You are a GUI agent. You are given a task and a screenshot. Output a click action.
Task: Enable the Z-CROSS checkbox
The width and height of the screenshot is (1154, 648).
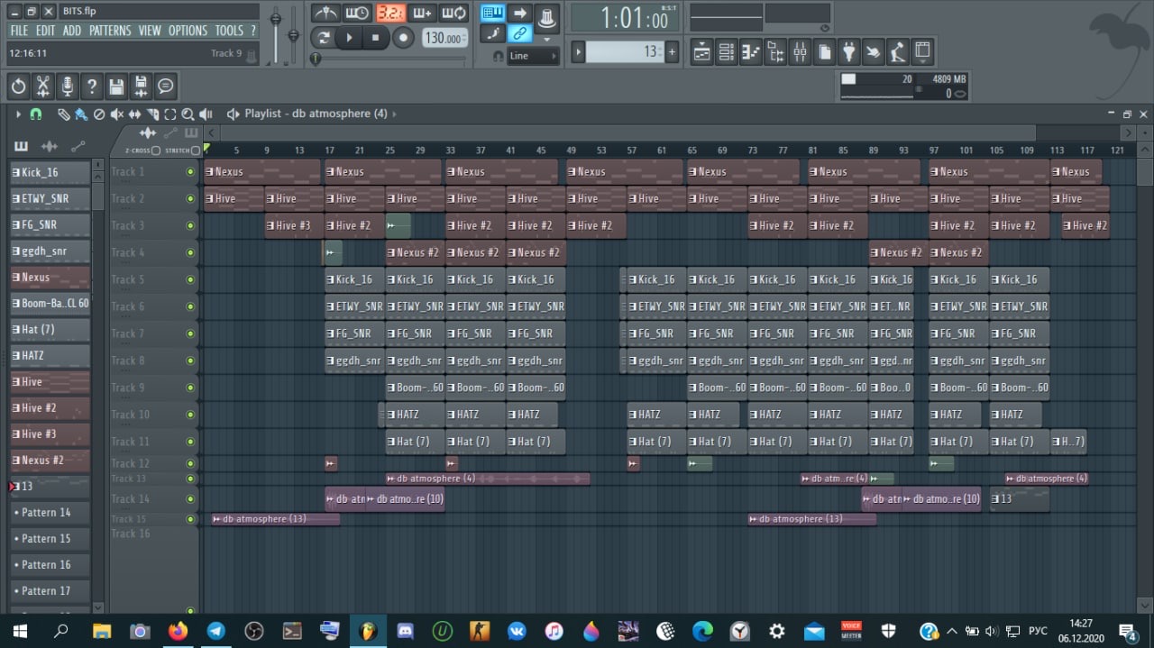156,151
